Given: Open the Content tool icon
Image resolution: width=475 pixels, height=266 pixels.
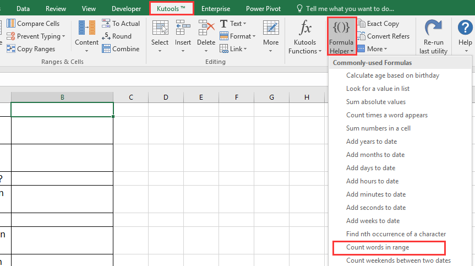Looking at the screenshot, I should point(86,29).
